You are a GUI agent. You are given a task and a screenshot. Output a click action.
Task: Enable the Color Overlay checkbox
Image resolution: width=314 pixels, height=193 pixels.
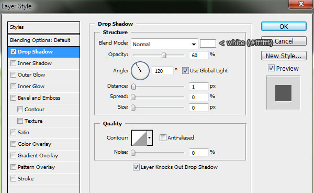click(13, 144)
